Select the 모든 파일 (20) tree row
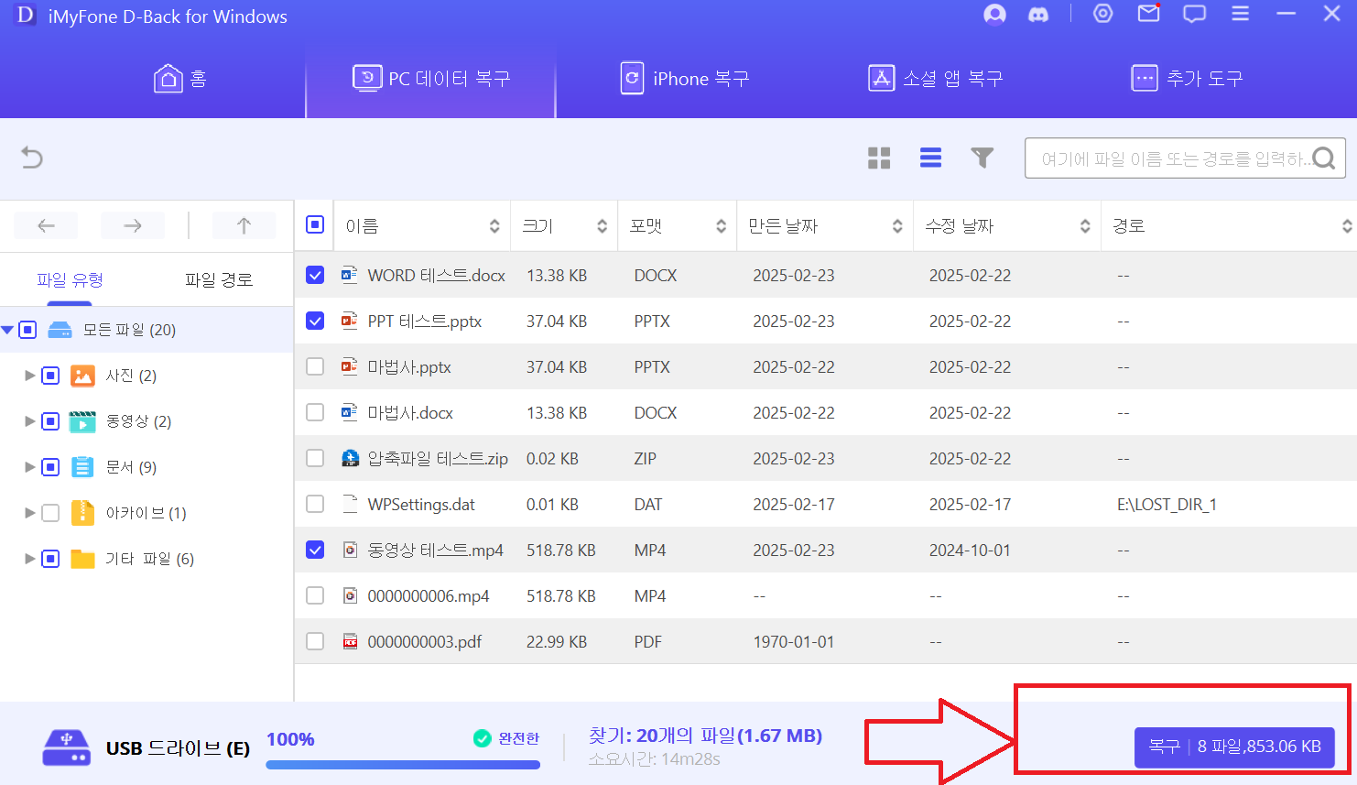The height and width of the screenshot is (785, 1357). (147, 330)
